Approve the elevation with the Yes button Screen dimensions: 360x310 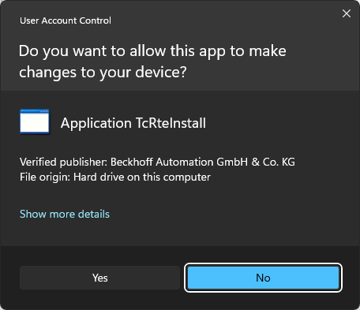tap(99, 278)
